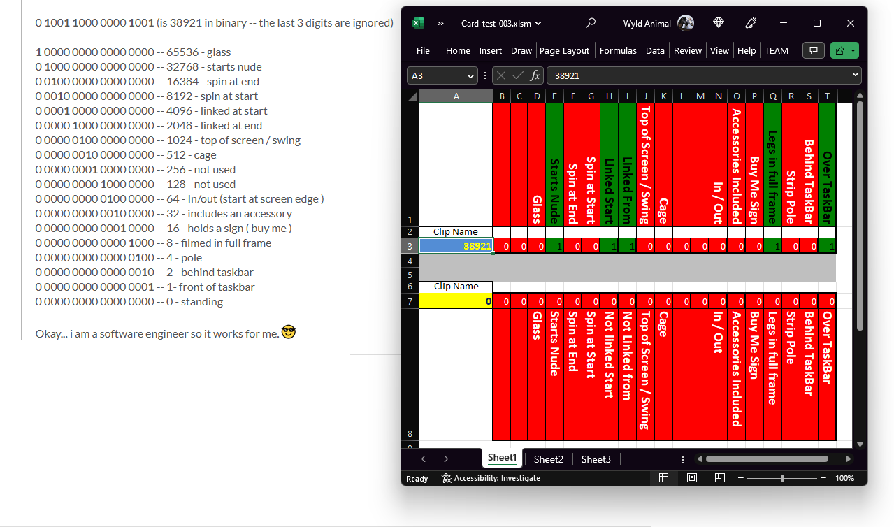This screenshot has width=894, height=527.
Task: Open the Formulas ribbon tab
Action: (618, 50)
